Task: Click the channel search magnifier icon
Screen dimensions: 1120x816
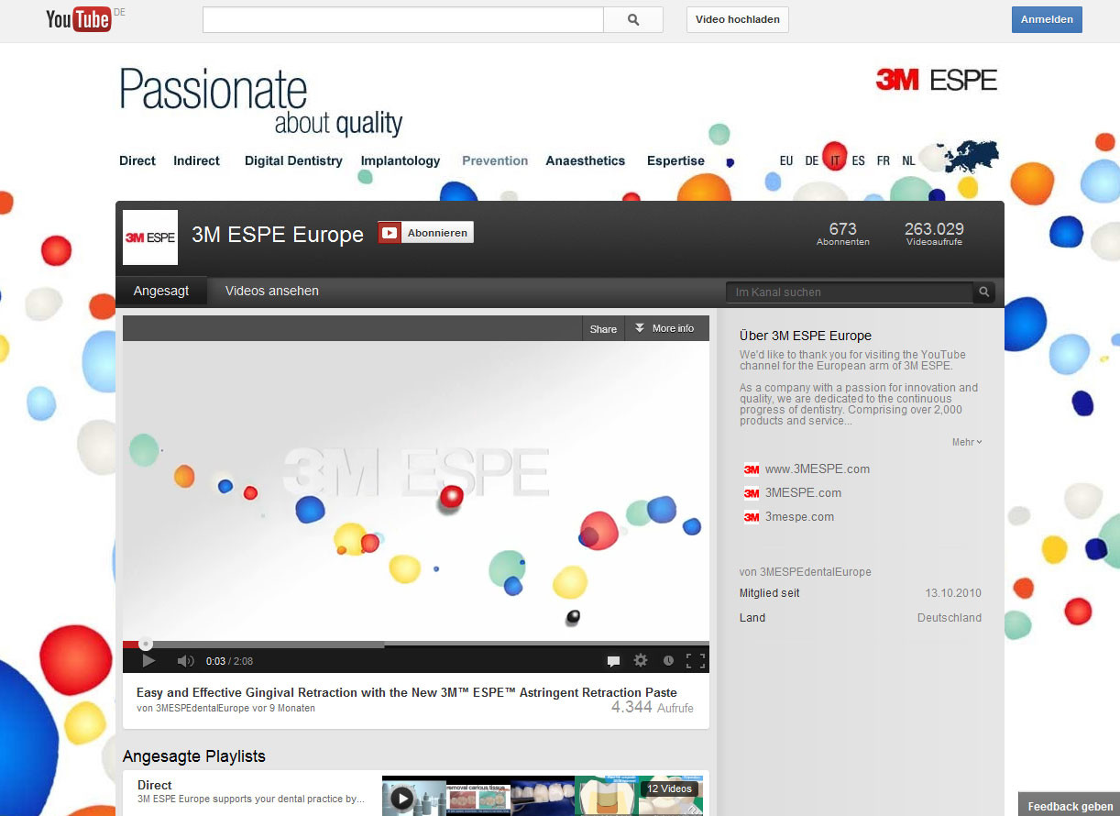Action: [984, 292]
